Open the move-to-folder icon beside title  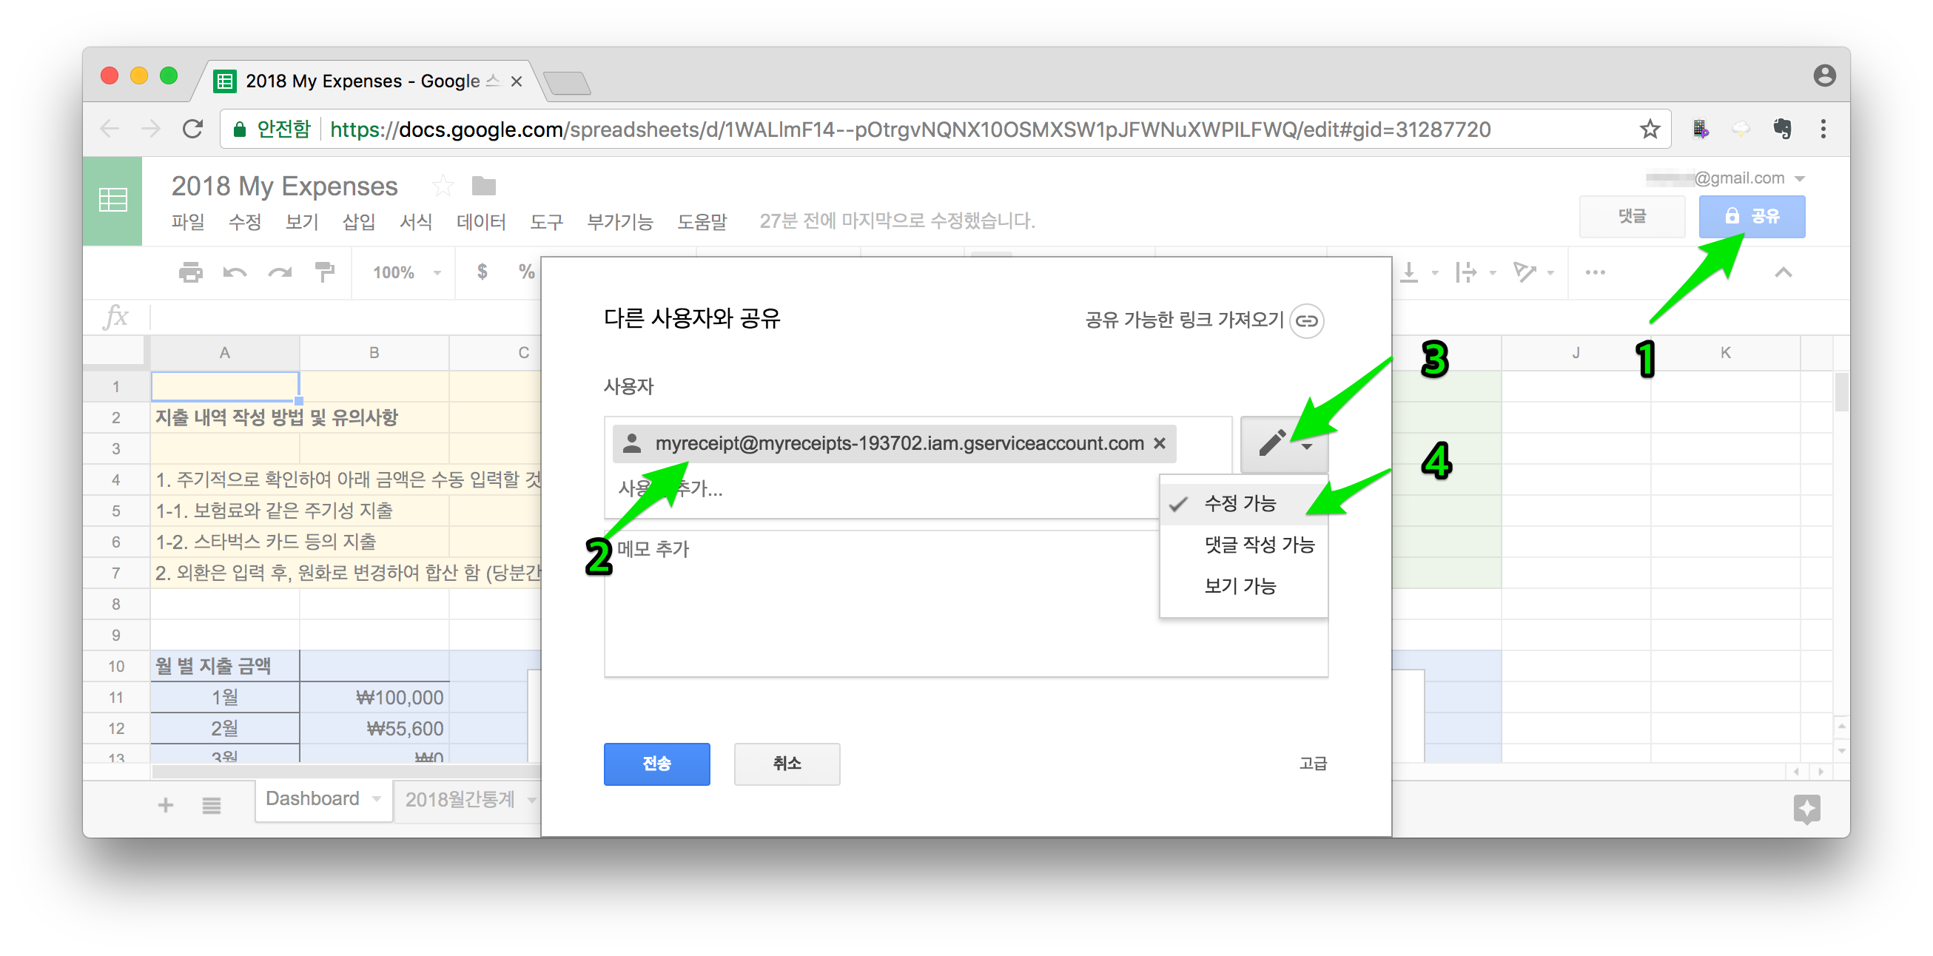[x=484, y=186]
